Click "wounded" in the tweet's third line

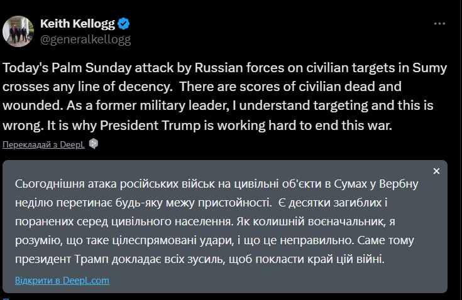tap(27, 107)
